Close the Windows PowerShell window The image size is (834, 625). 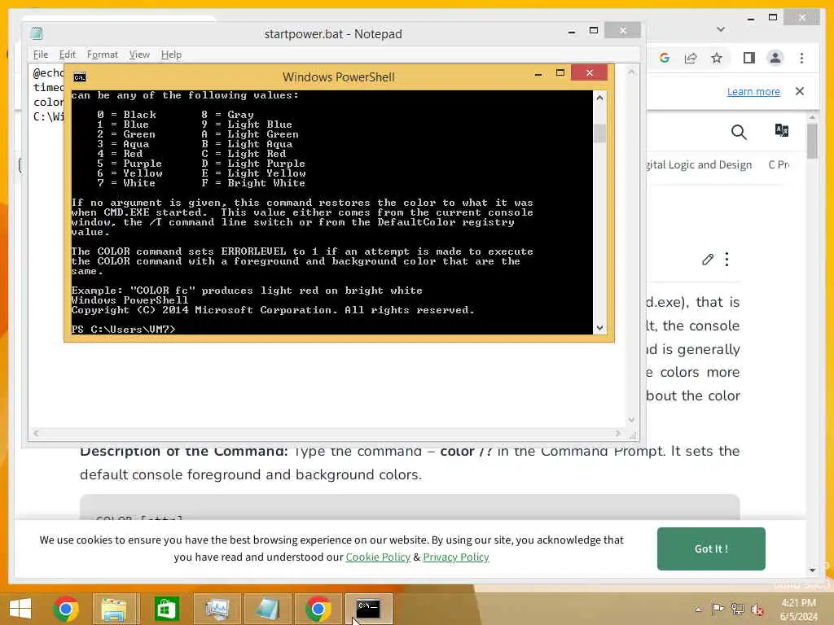(x=590, y=72)
